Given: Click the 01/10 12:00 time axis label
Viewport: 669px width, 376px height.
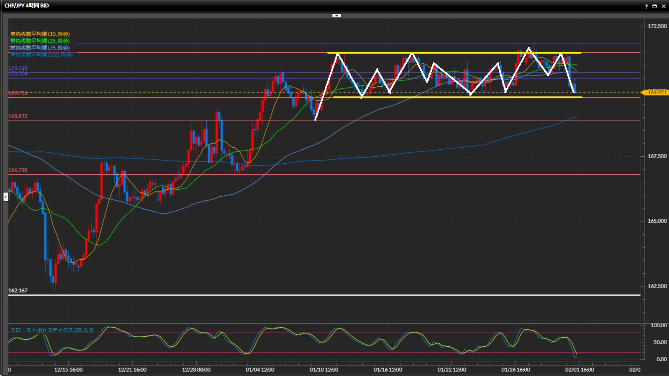Looking at the screenshot, I should coord(324,370).
